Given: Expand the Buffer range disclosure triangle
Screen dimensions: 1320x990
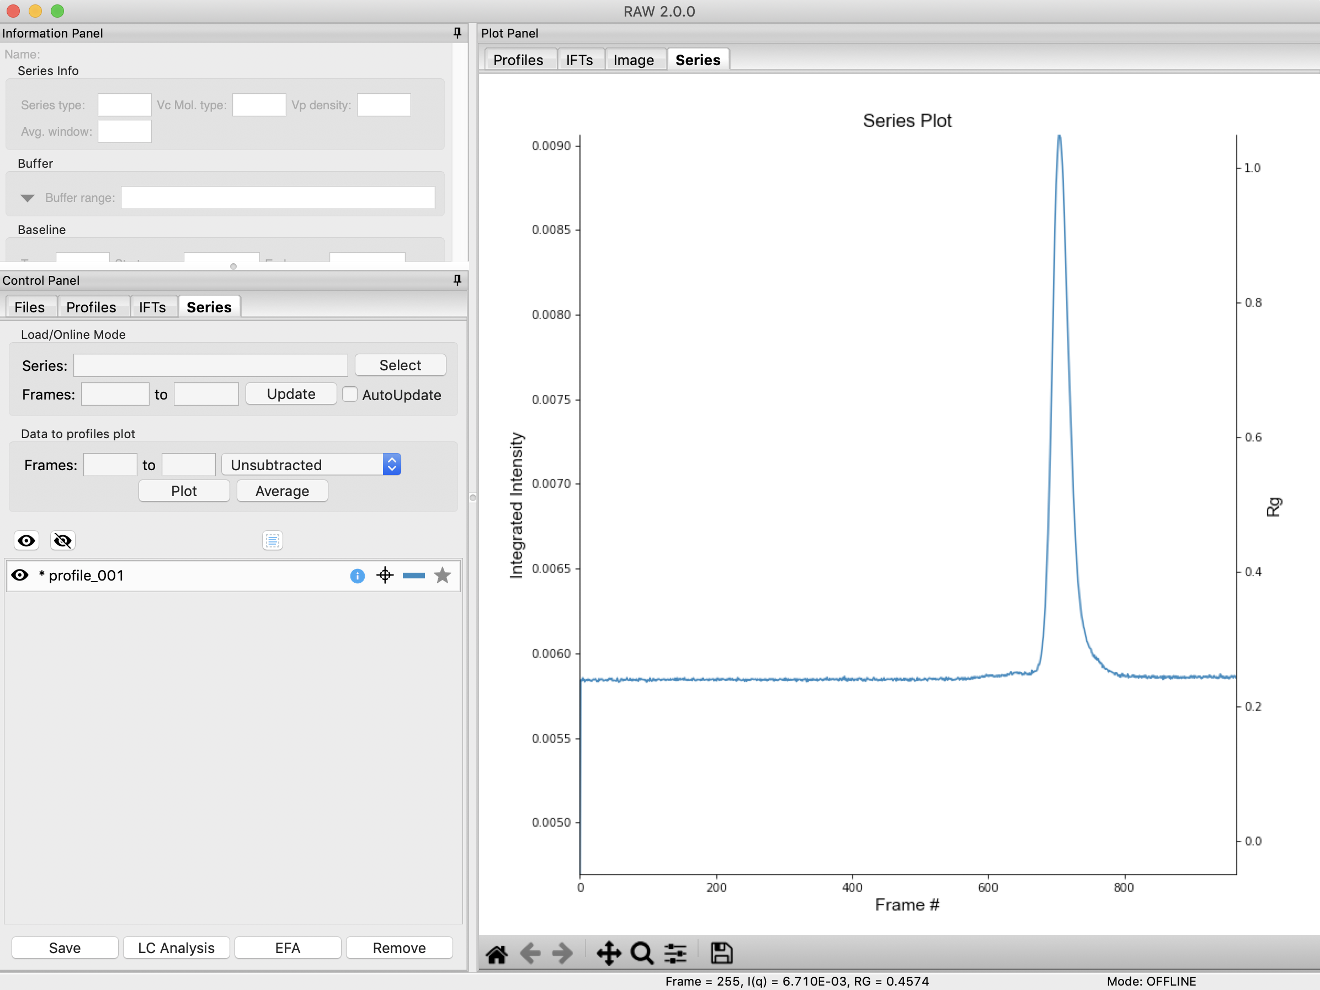Looking at the screenshot, I should pyautogui.click(x=28, y=198).
